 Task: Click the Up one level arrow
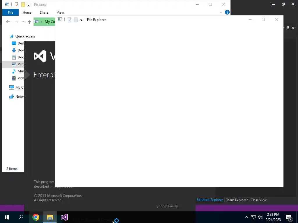point(29,22)
